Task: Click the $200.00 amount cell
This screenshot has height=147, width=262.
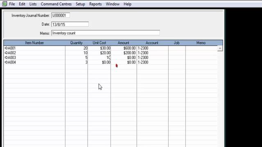Action: (124, 53)
